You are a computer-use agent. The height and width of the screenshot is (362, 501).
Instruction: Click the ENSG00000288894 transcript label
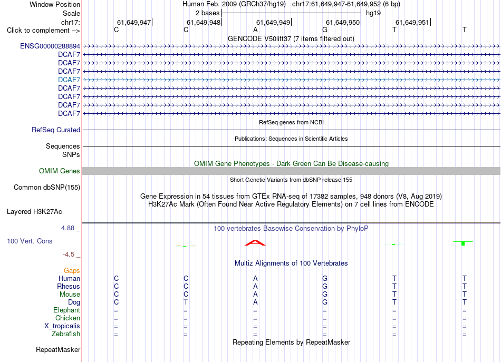(50, 46)
